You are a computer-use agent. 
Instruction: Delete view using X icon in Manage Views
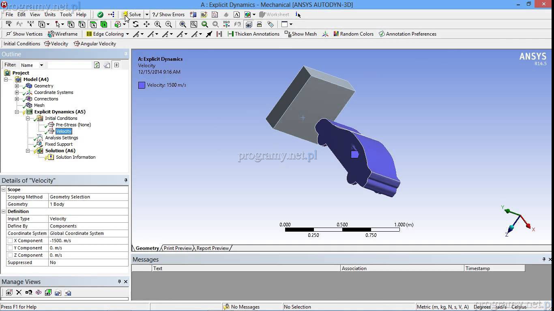(x=19, y=292)
